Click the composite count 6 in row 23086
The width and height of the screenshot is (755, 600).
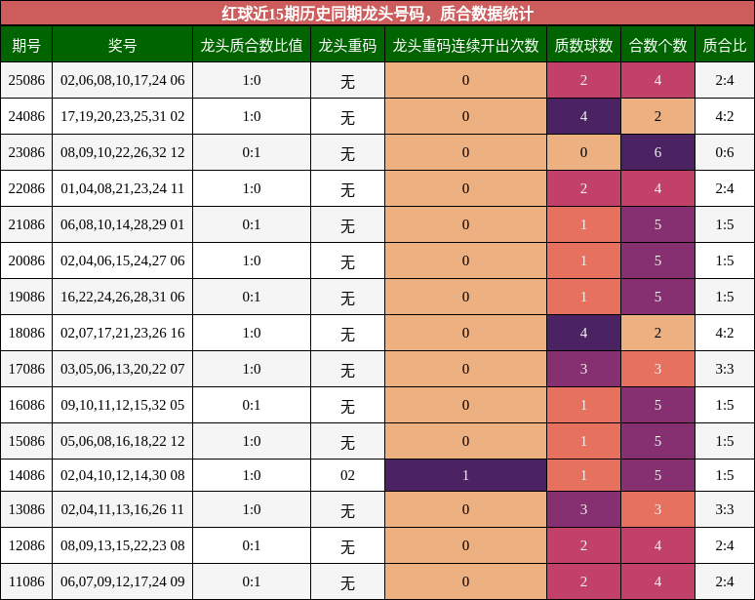point(657,152)
